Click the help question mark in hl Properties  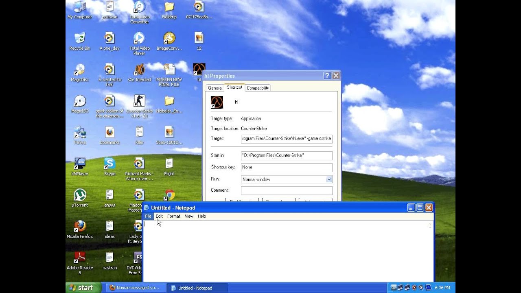pyautogui.click(x=327, y=76)
